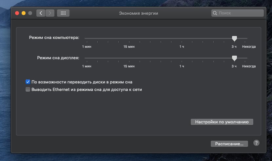Click the 'Режим сна дисплея' slider thumb
272x161 pixels.
coord(234,58)
